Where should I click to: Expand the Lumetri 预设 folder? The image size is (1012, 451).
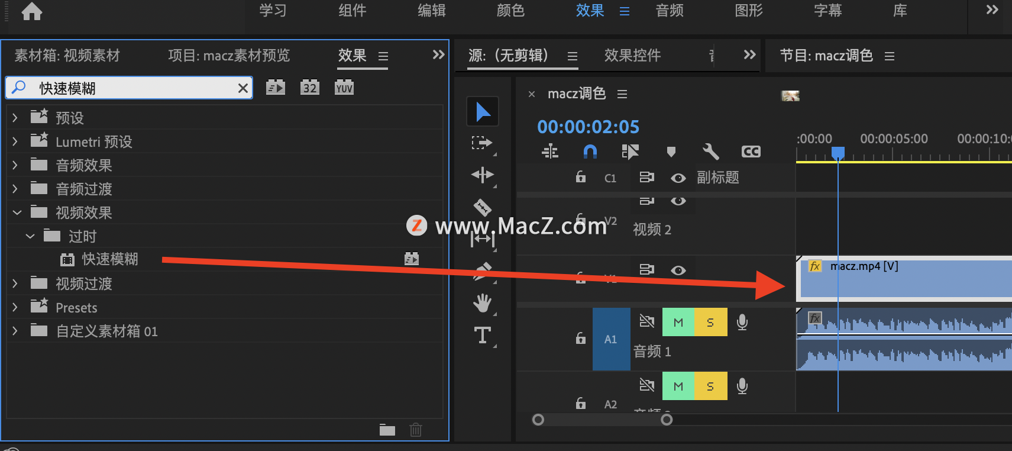point(15,141)
